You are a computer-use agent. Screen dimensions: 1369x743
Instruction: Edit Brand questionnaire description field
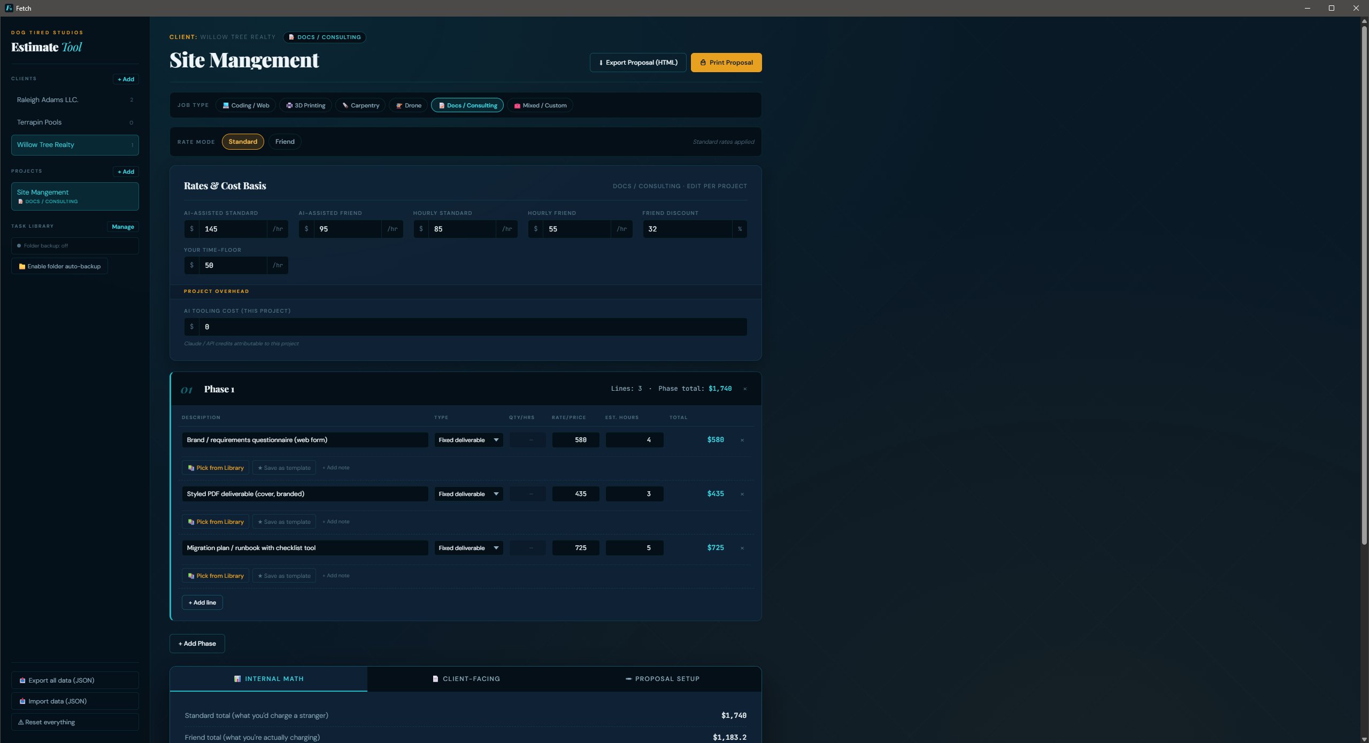305,440
